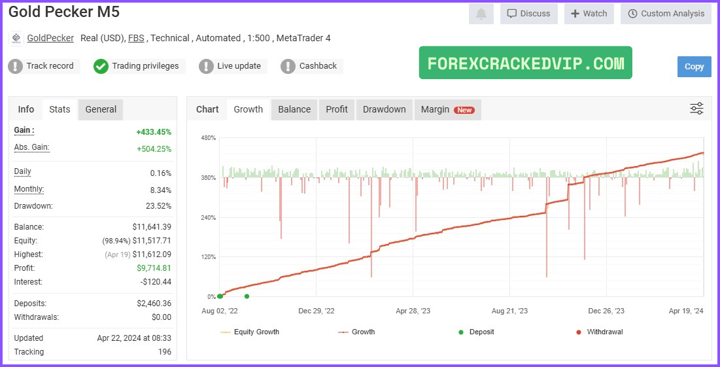Switch to the General tab
Viewport: 720px width, 367px height.
[x=101, y=109]
